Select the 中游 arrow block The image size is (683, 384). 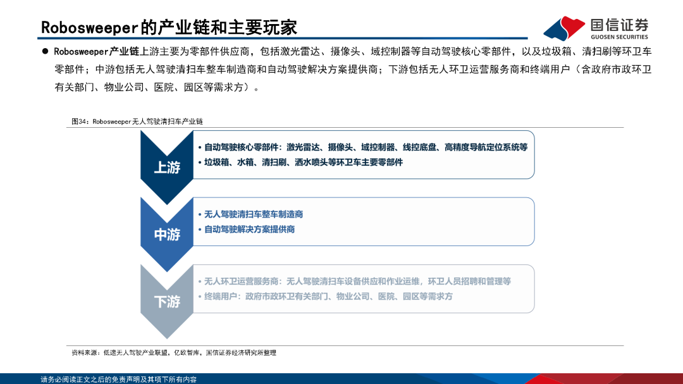[167, 235]
